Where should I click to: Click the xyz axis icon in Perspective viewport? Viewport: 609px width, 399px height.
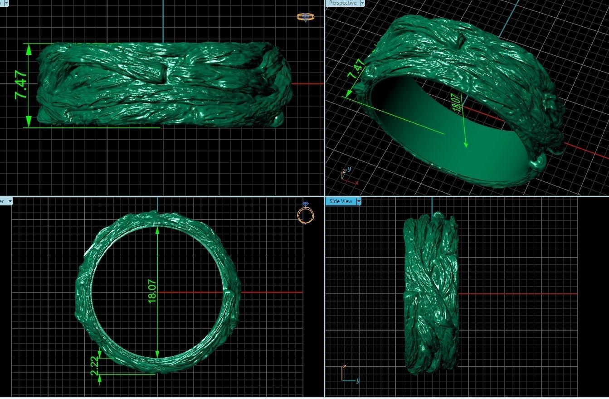349,176
